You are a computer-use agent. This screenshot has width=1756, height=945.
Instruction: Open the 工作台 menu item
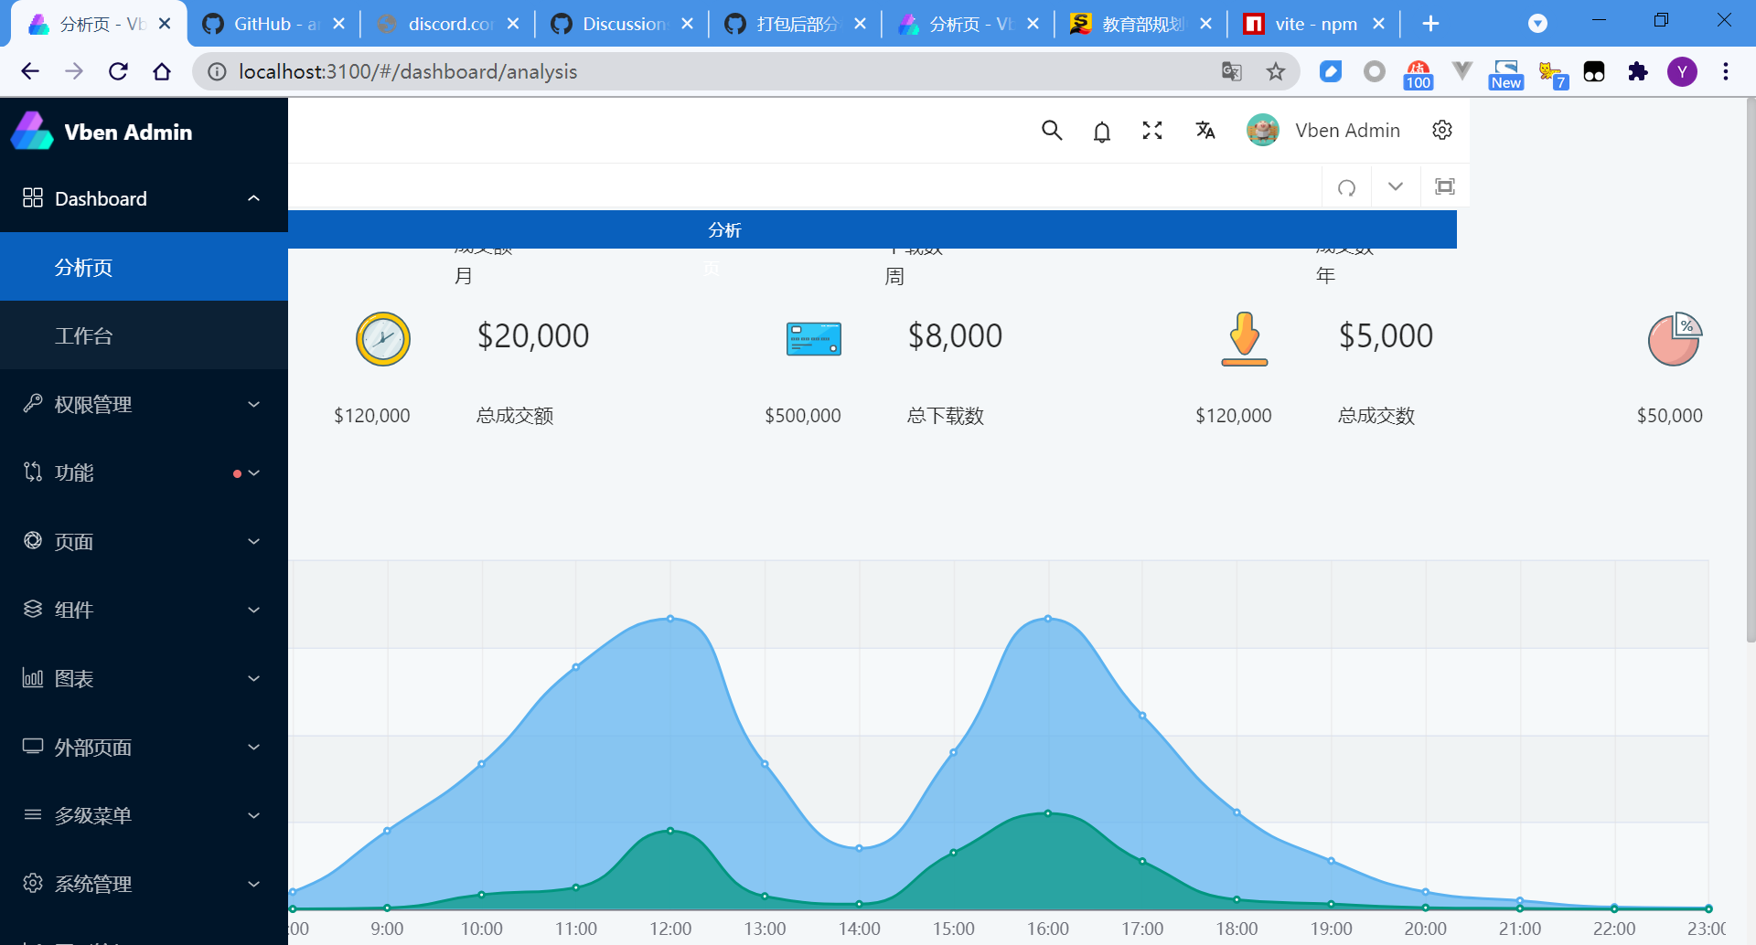coord(144,335)
